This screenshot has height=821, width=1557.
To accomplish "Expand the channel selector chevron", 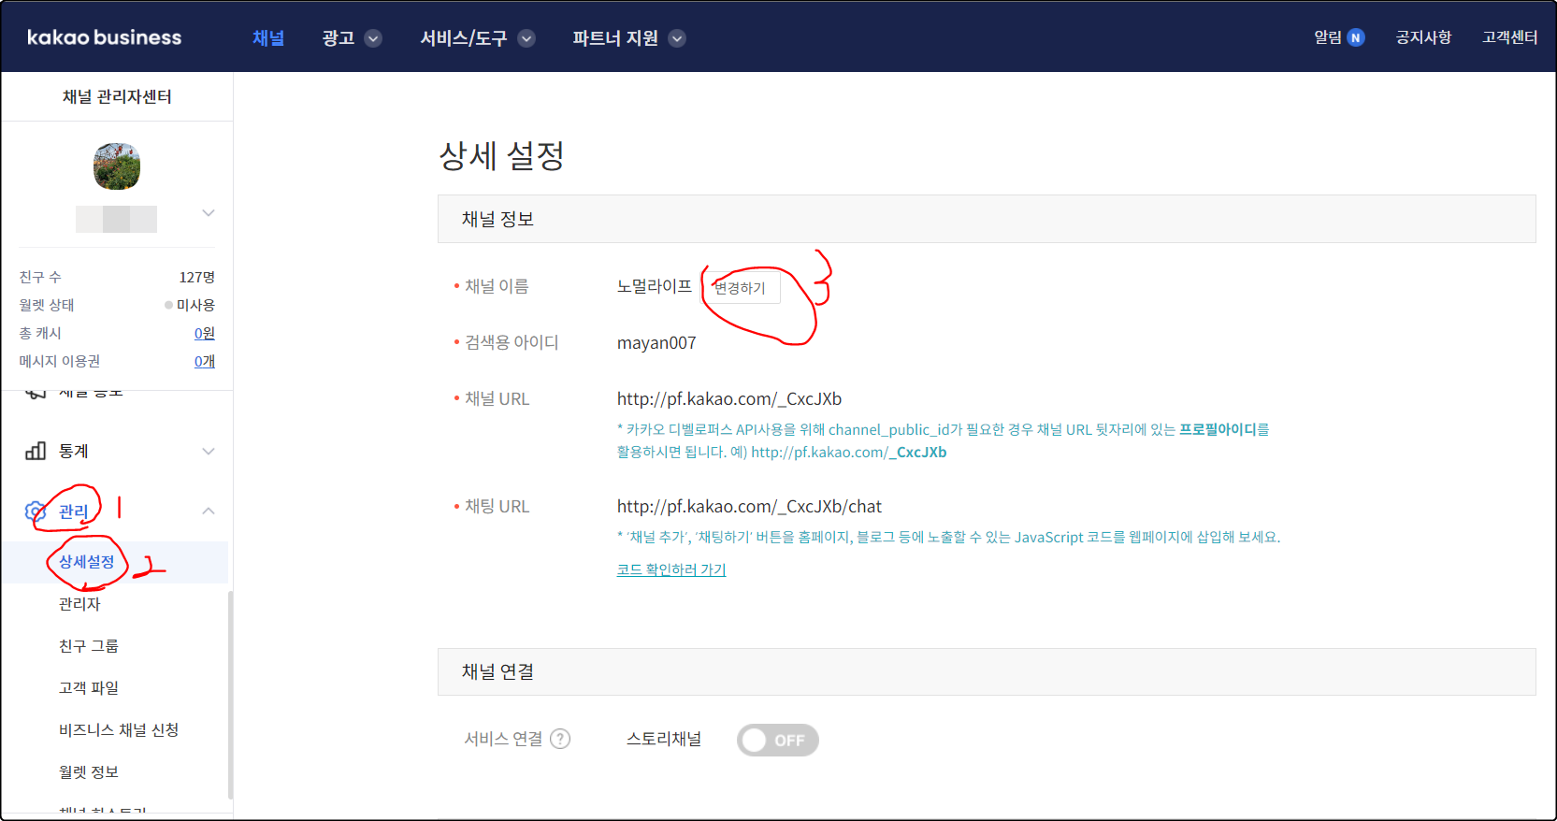I will point(209,213).
